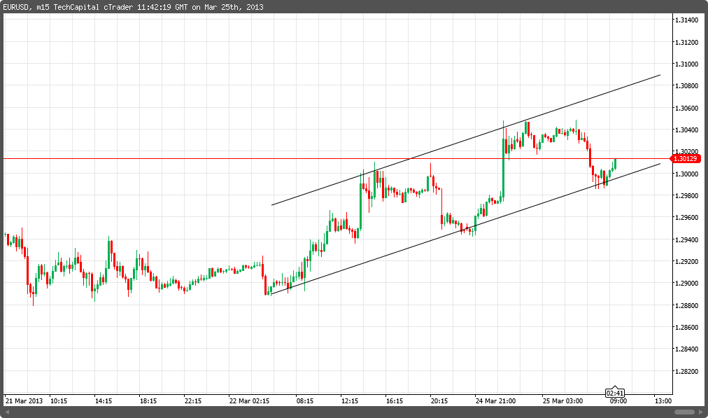Click the 1.31000 price axis label
This screenshot has width=708, height=418.
tap(686, 64)
